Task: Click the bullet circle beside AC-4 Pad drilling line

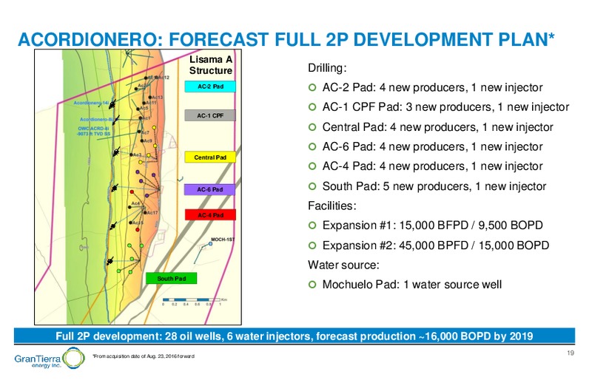Action: click(312, 166)
